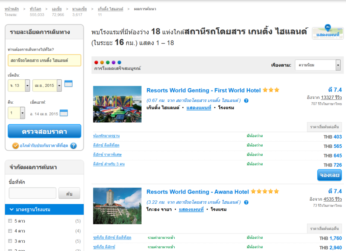Collapse the มาตรฐานโรงแรม filter section

pos(44,209)
